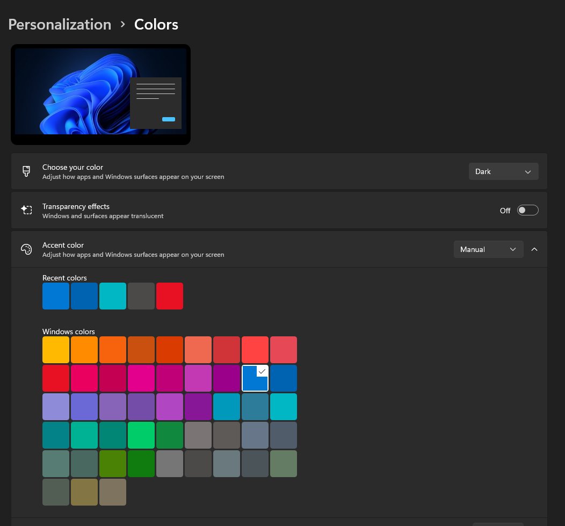The height and width of the screenshot is (526, 565).
Task: Click the Recent colors label
Action: pyautogui.click(x=64, y=278)
